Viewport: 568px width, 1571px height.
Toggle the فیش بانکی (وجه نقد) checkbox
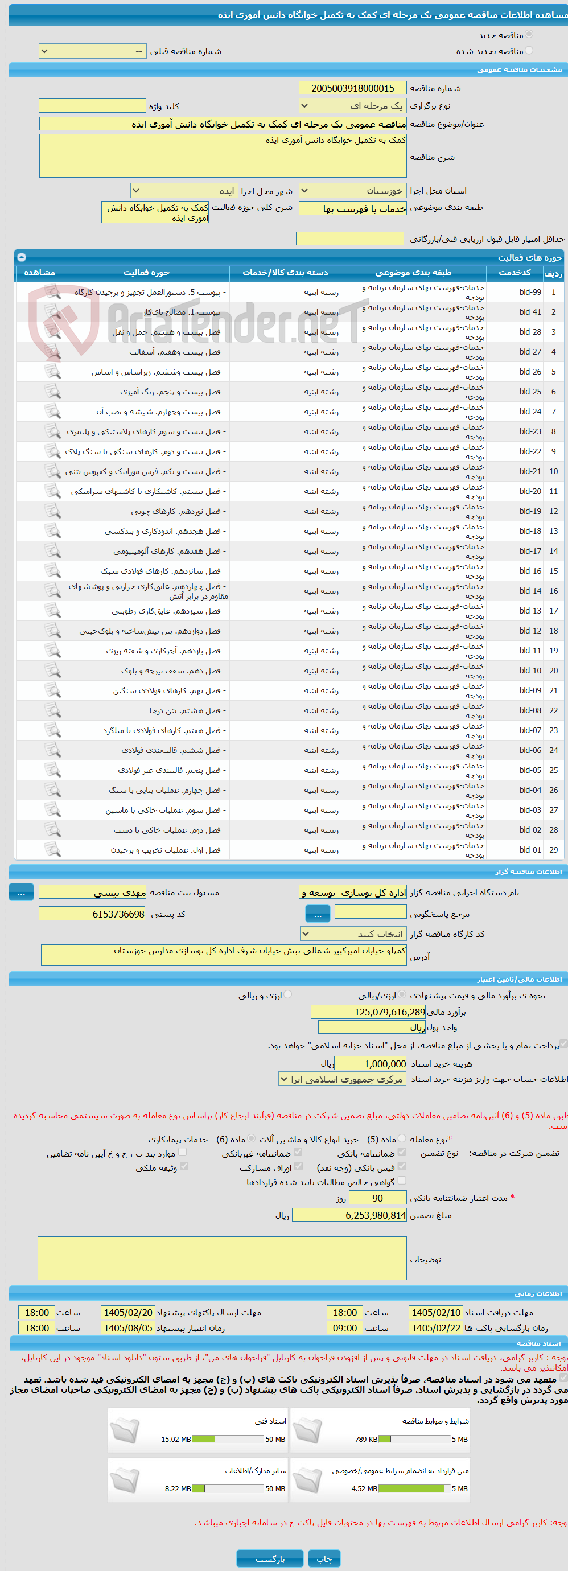coord(401,1166)
